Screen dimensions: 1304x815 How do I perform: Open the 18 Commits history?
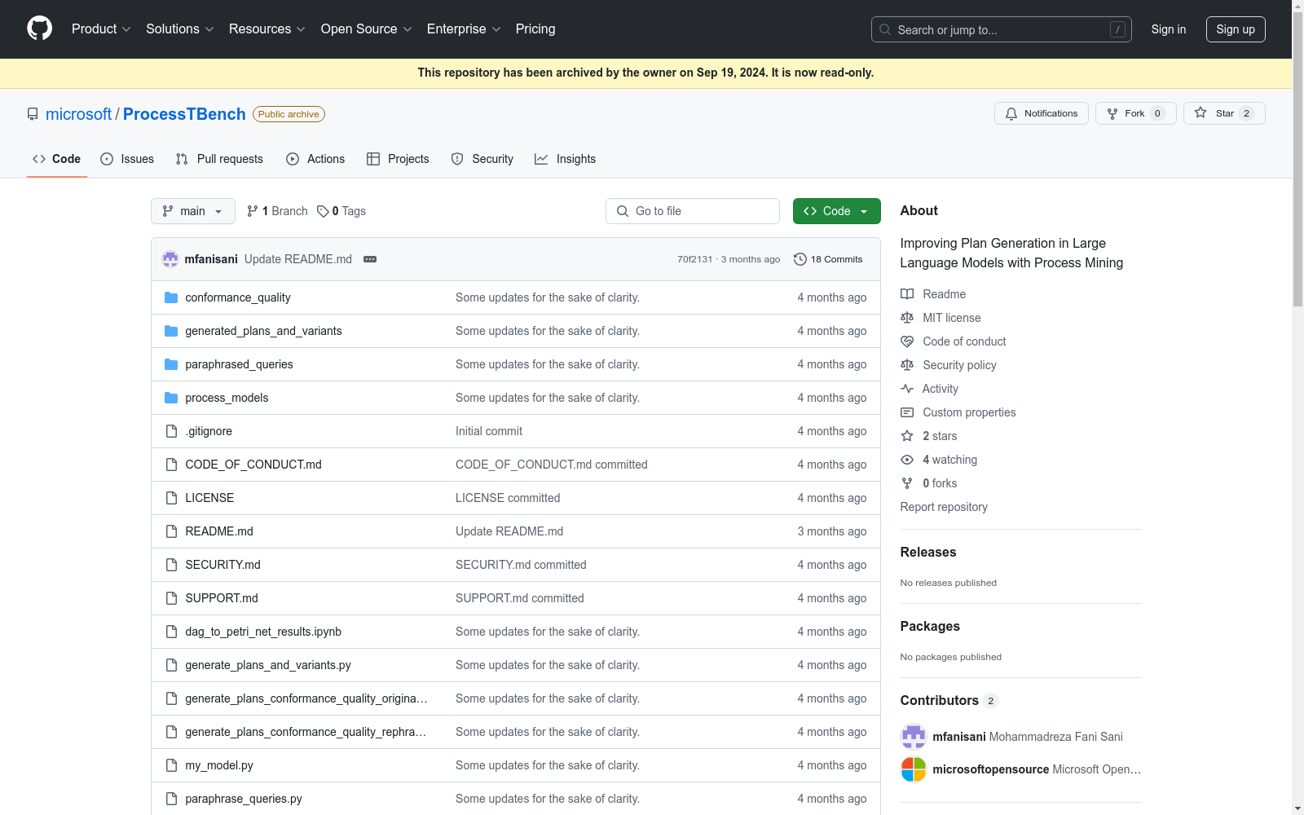[828, 259]
